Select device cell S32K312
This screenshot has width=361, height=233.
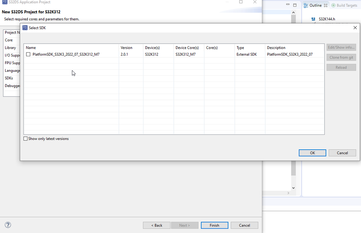click(151, 54)
